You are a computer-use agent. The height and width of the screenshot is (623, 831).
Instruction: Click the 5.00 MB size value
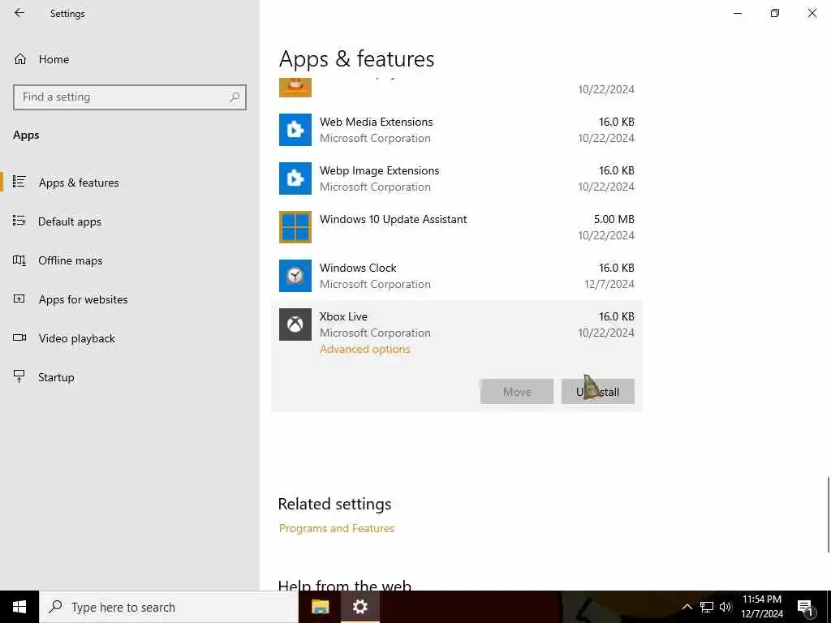(x=614, y=219)
